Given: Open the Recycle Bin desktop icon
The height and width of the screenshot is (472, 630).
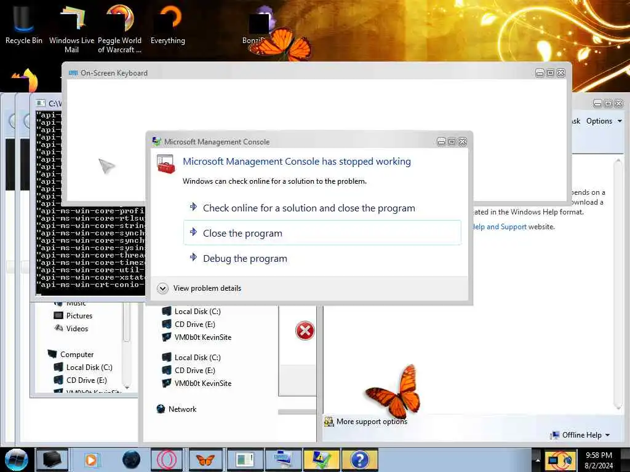Looking at the screenshot, I should click(23, 25).
